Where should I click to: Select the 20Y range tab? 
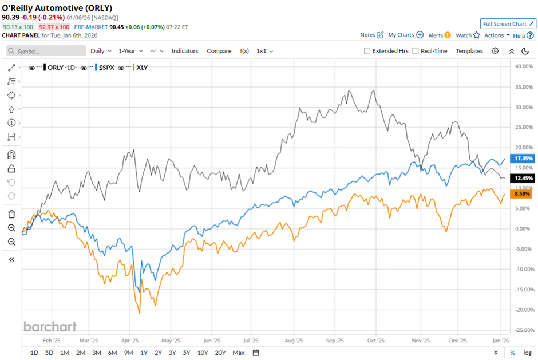[220, 353]
